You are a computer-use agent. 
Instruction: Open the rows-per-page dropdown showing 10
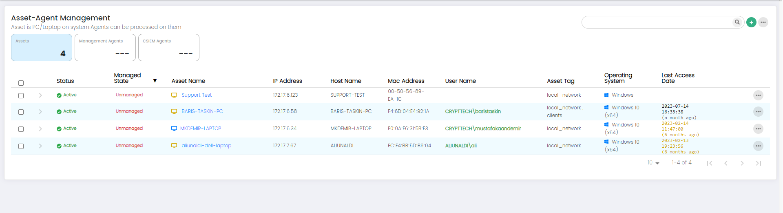653,163
